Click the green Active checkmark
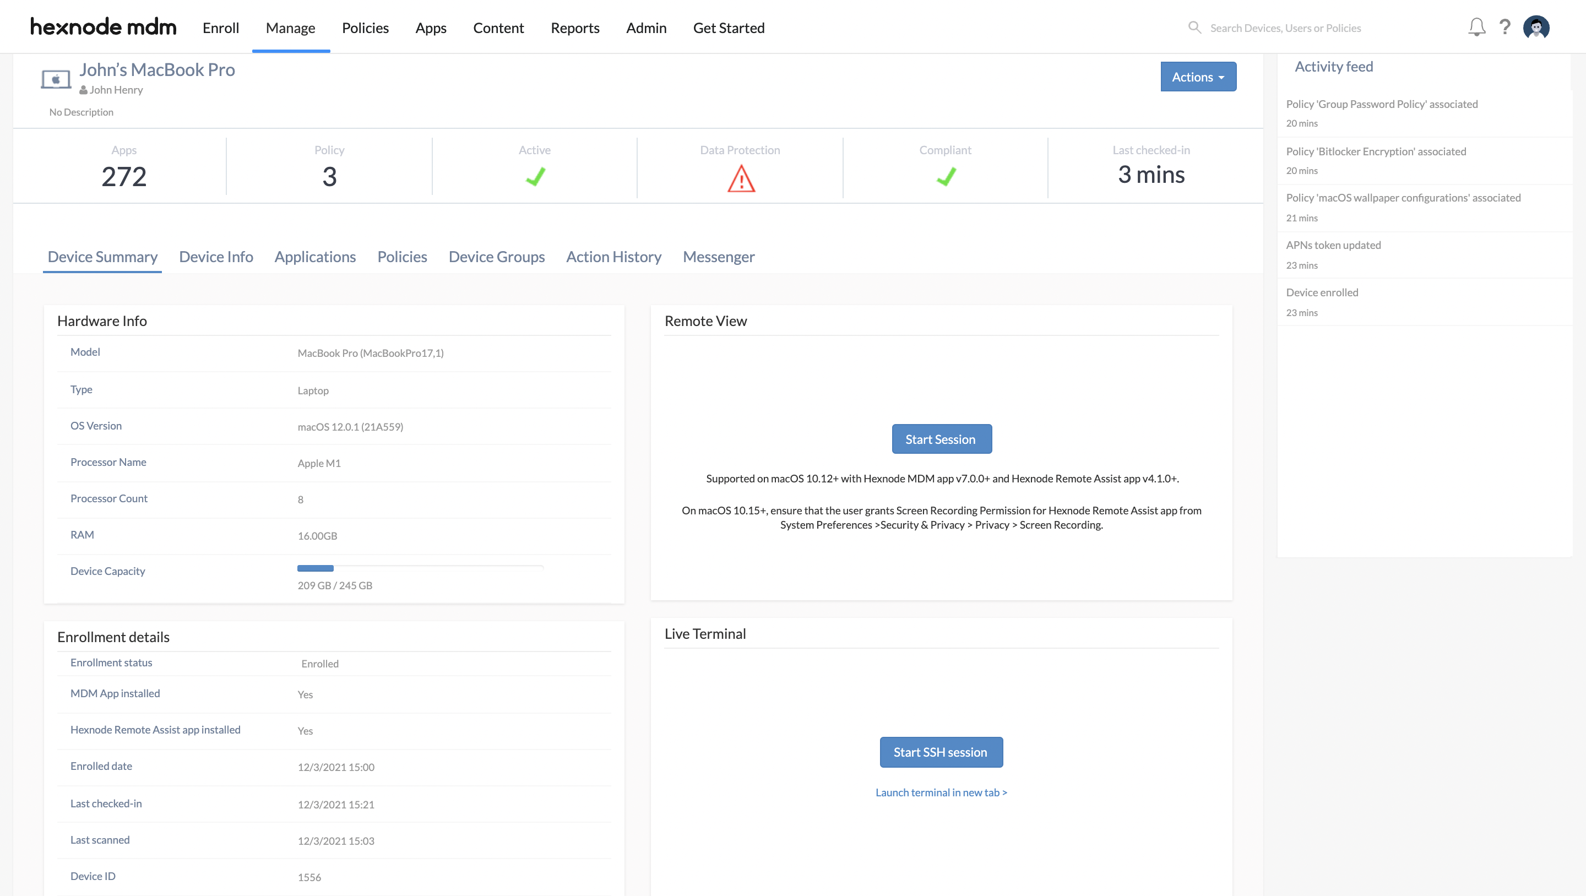1586x896 pixels. 535,177
